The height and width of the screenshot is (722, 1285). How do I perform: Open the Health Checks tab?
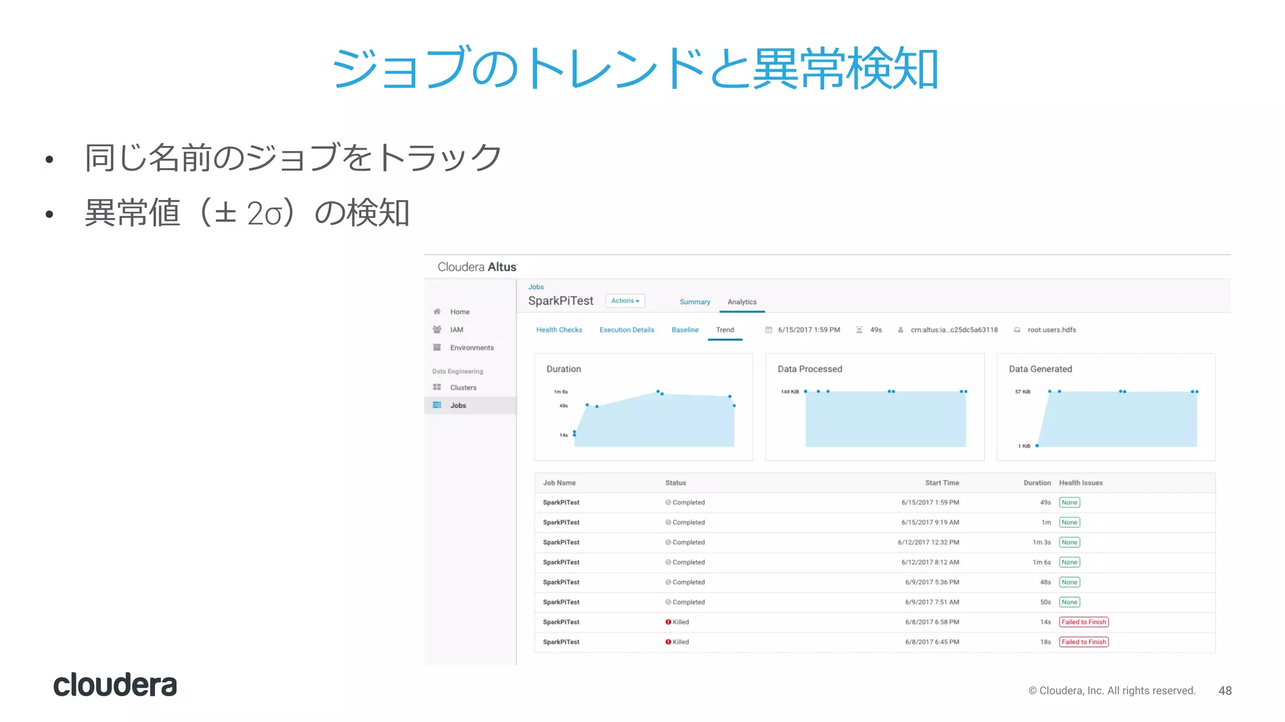pos(559,330)
